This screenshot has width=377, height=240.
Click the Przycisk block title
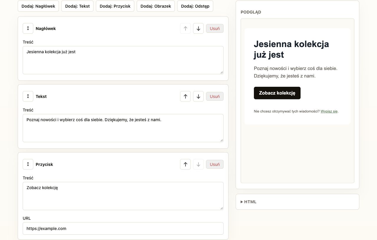tap(44, 164)
